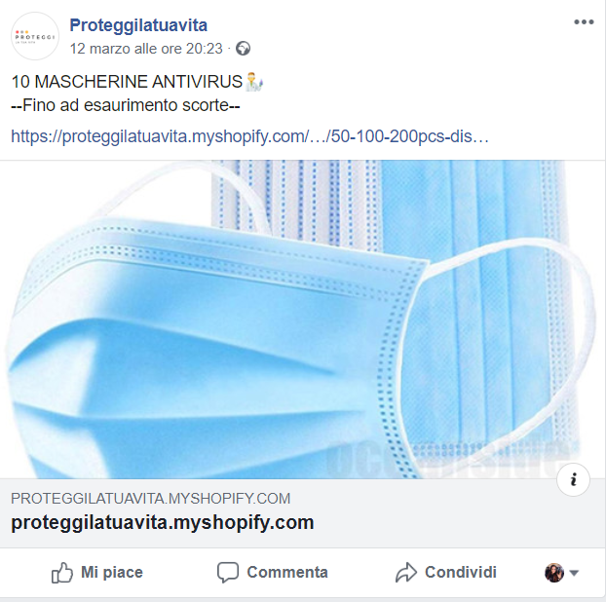Click the circular info 'i' icon
Viewport: 606px width, 602px height.
573,479
